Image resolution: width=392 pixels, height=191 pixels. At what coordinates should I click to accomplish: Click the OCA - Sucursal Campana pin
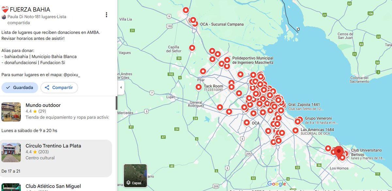point(195,24)
